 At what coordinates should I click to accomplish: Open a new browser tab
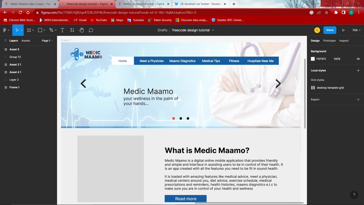[234, 4]
